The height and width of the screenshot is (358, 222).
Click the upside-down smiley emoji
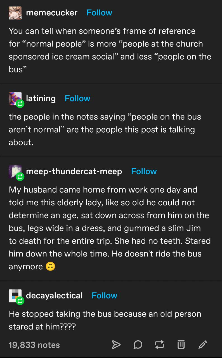click(x=51, y=267)
